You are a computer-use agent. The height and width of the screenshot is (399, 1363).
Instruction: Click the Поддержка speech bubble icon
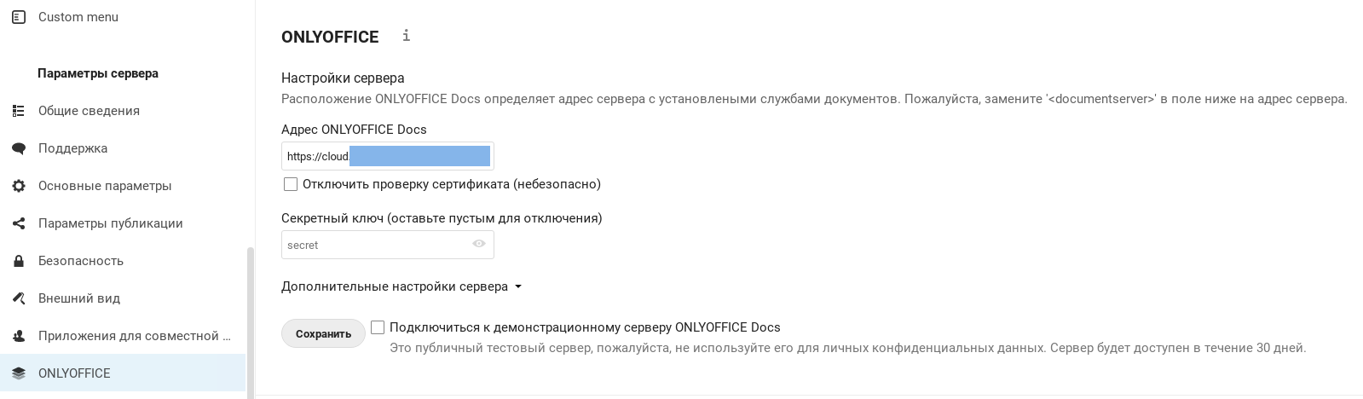point(19,148)
